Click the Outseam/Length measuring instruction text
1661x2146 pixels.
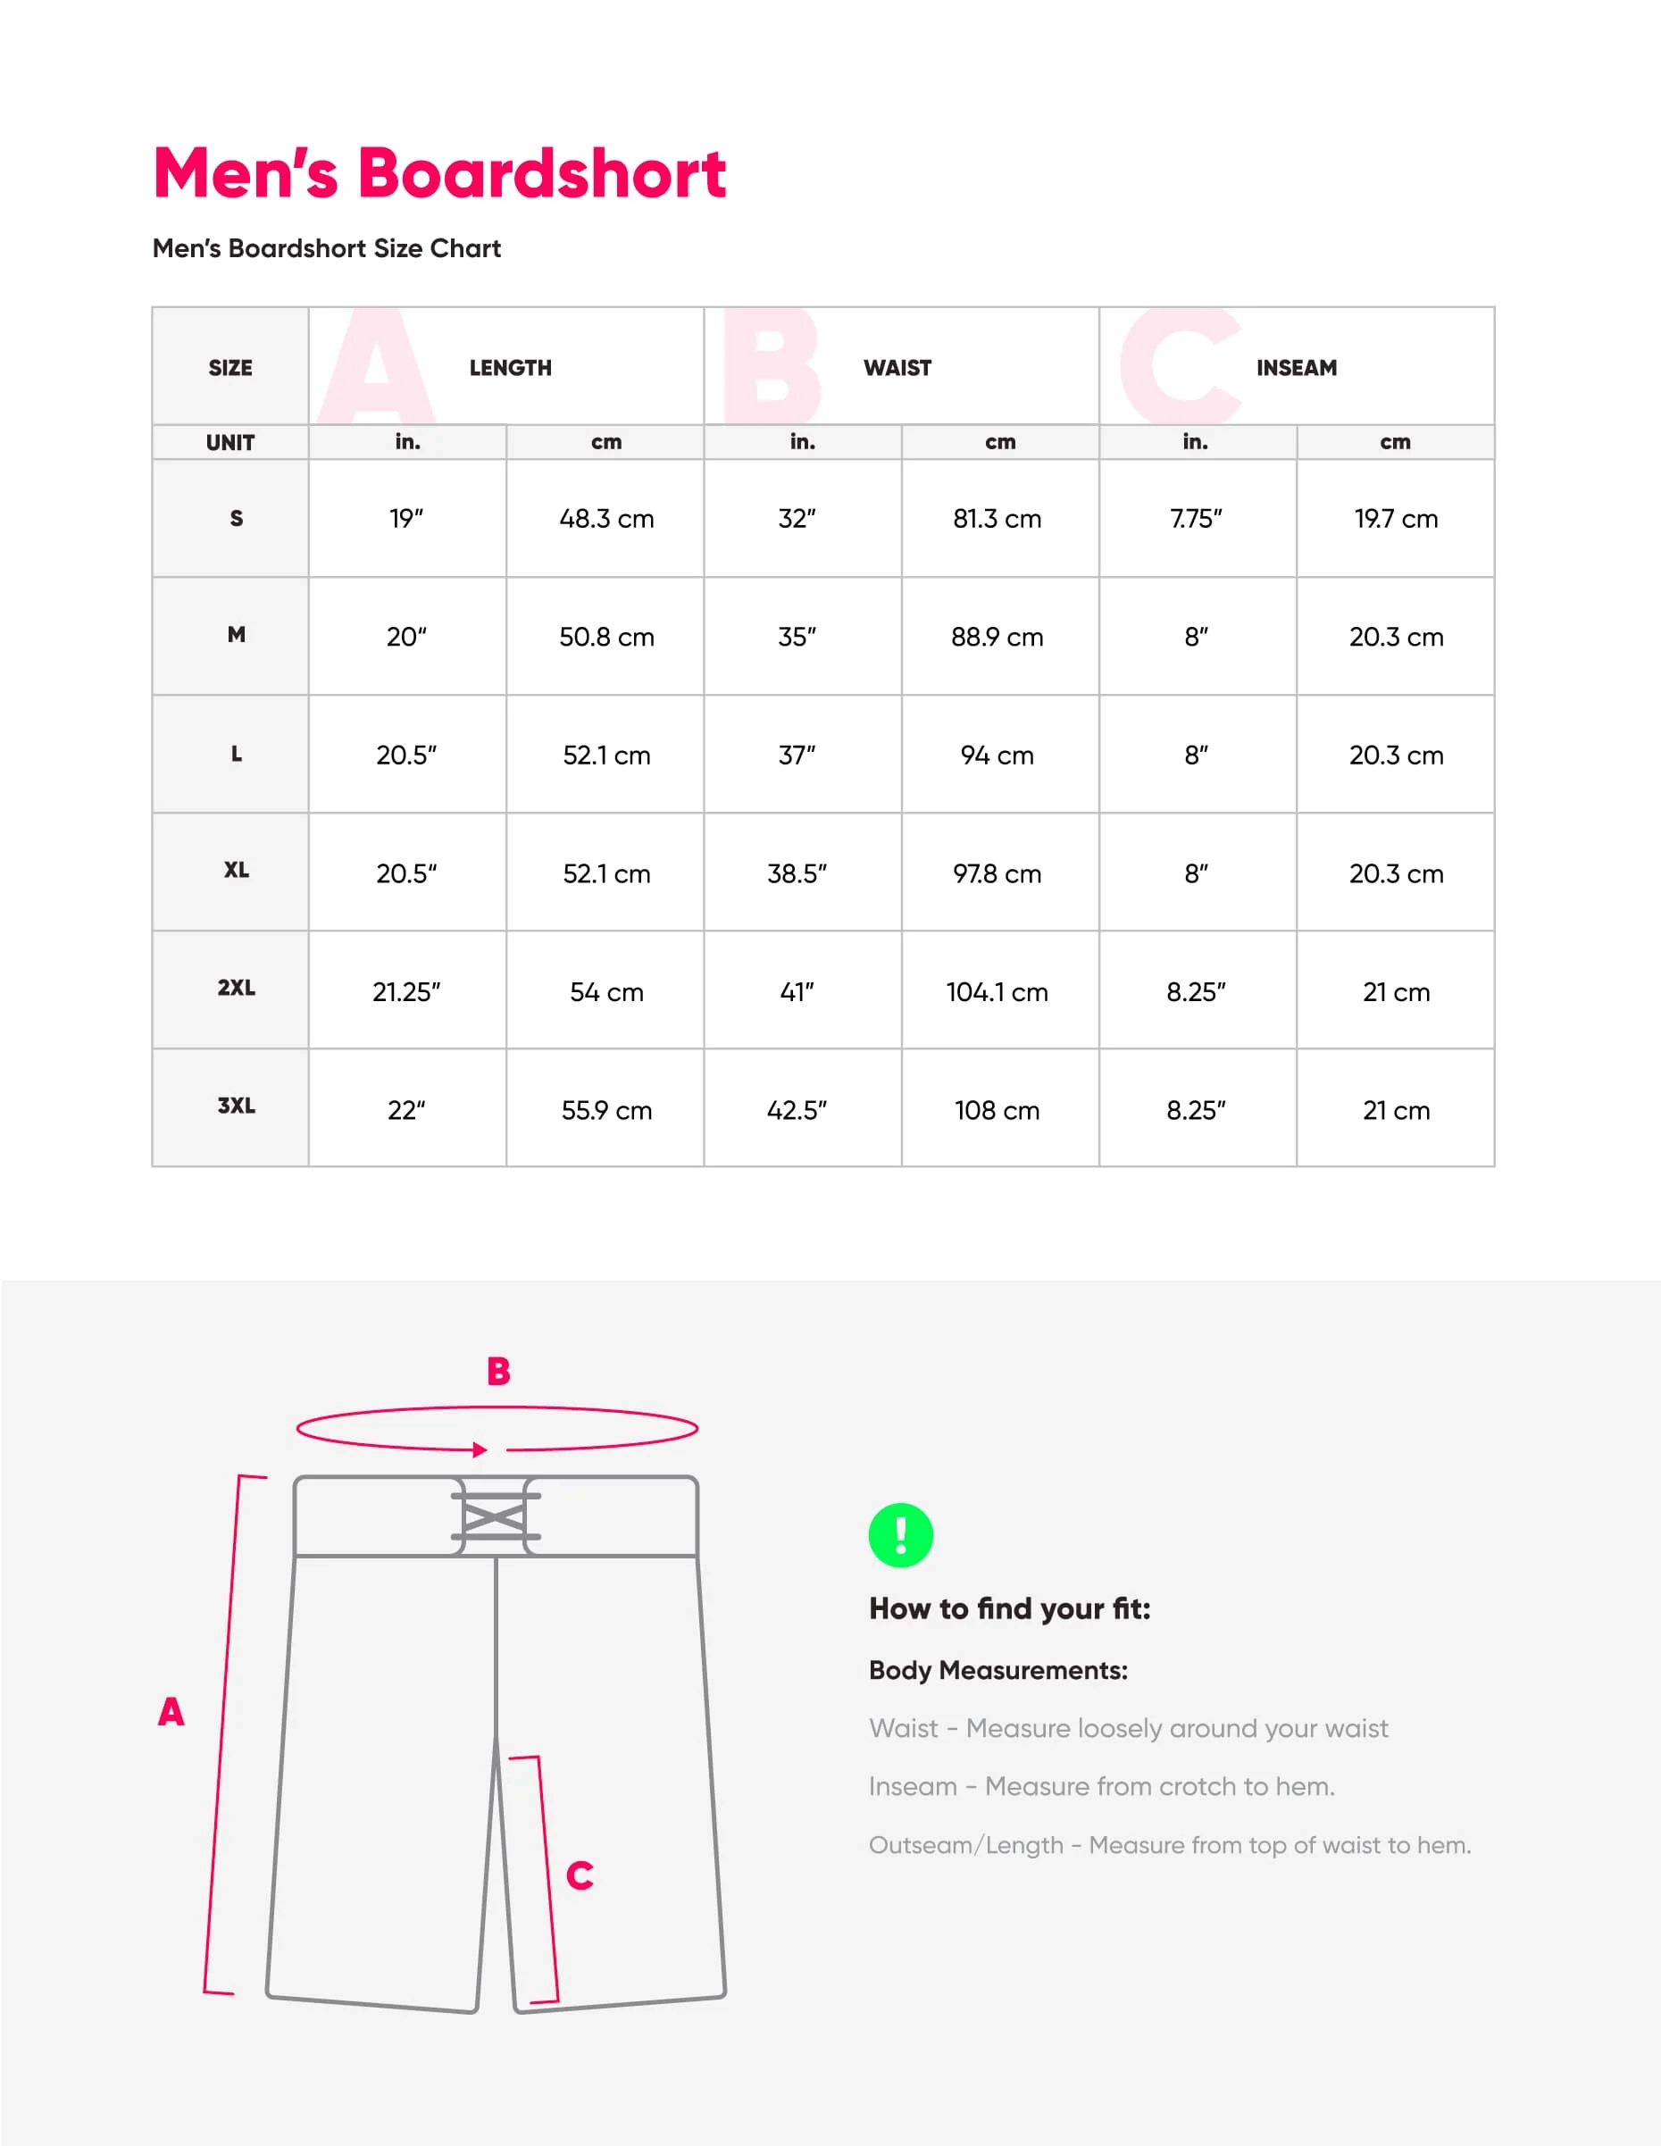[1170, 1845]
